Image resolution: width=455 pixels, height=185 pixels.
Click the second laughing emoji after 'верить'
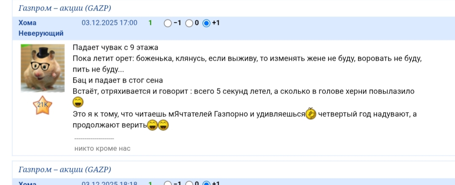163,125
